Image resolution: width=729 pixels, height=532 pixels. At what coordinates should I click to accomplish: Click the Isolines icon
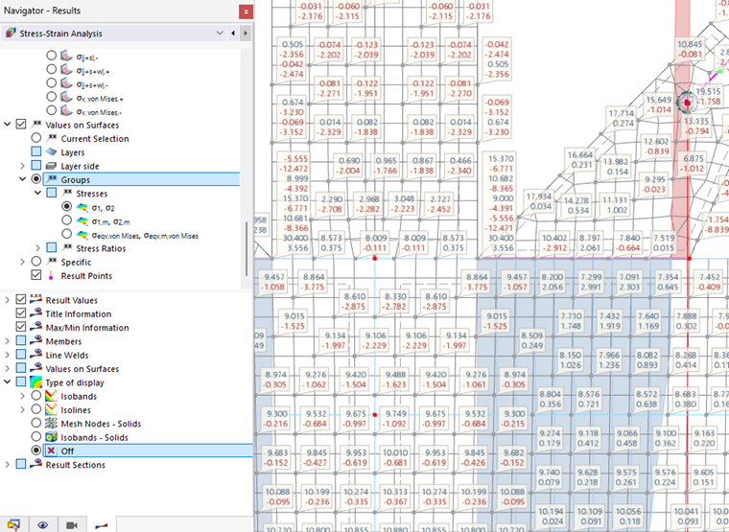click(51, 410)
